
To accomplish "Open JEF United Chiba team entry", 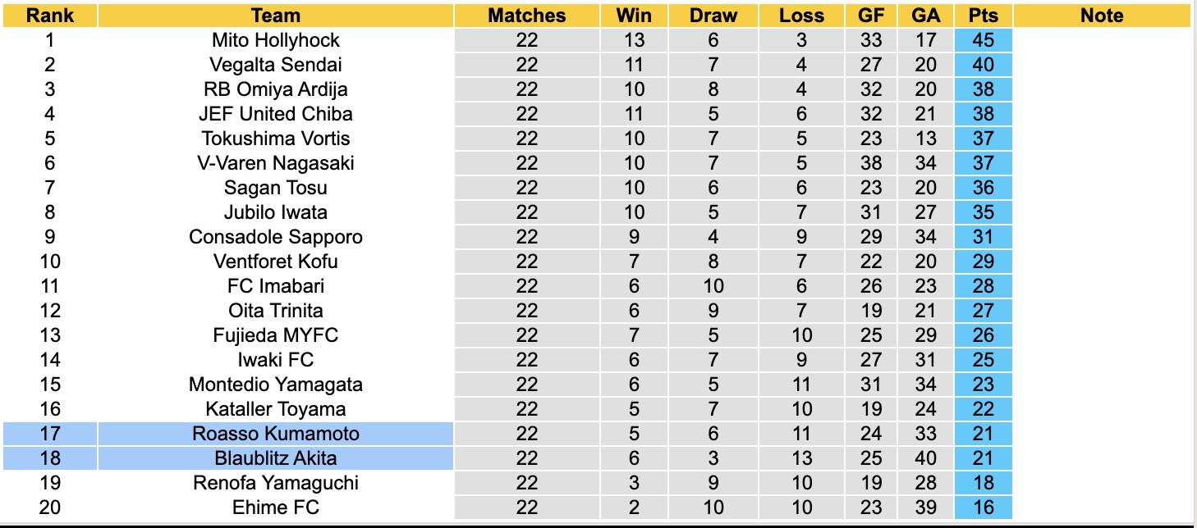I will click(x=276, y=114).
